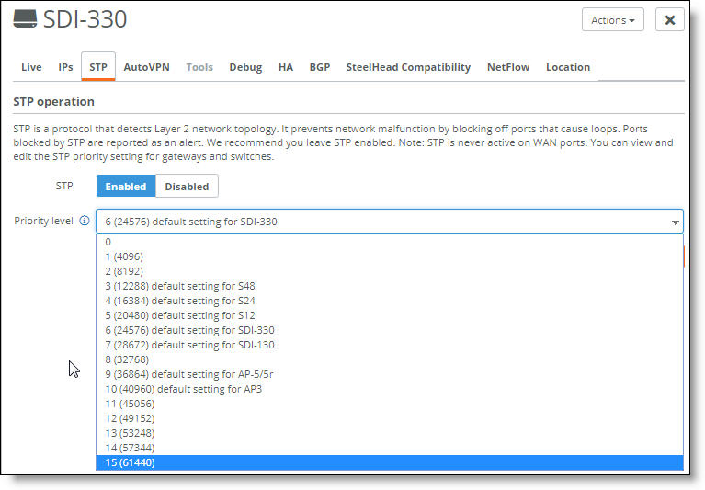Open the Actions dropdown menu
Viewport: 705px width, 490px height.
(x=612, y=20)
